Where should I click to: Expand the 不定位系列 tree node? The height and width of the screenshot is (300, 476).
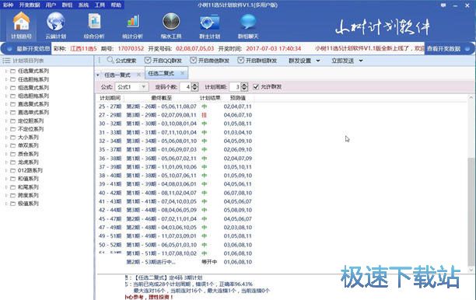[5, 129]
